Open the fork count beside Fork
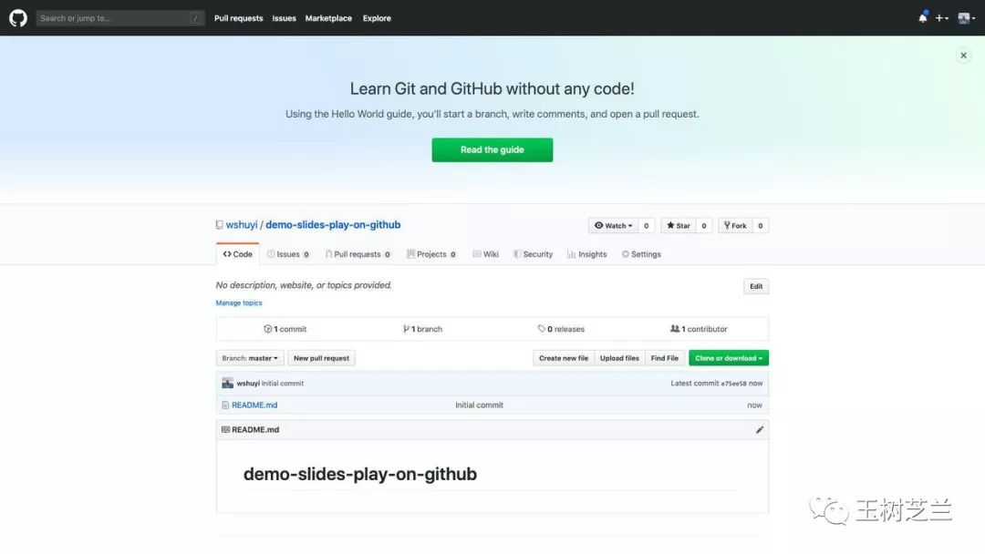This screenshot has height=554, width=985. 760,225
